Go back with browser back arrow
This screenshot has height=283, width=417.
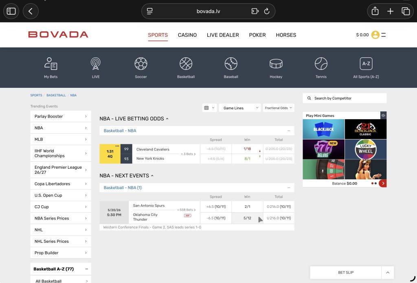click(x=31, y=11)
